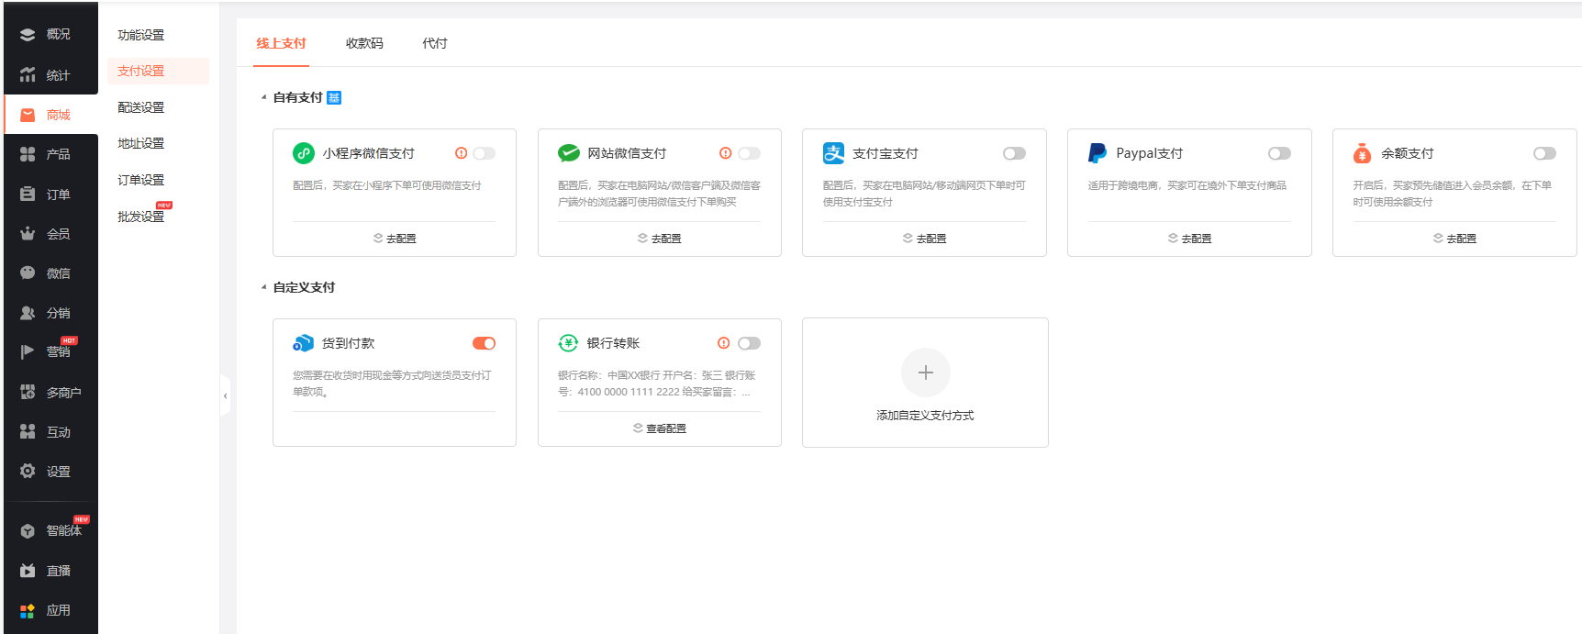The height and width of the screenshot is (634, 1582).
Task: Disable the 货到付款 toggle switch
Action: click(484, 343)
